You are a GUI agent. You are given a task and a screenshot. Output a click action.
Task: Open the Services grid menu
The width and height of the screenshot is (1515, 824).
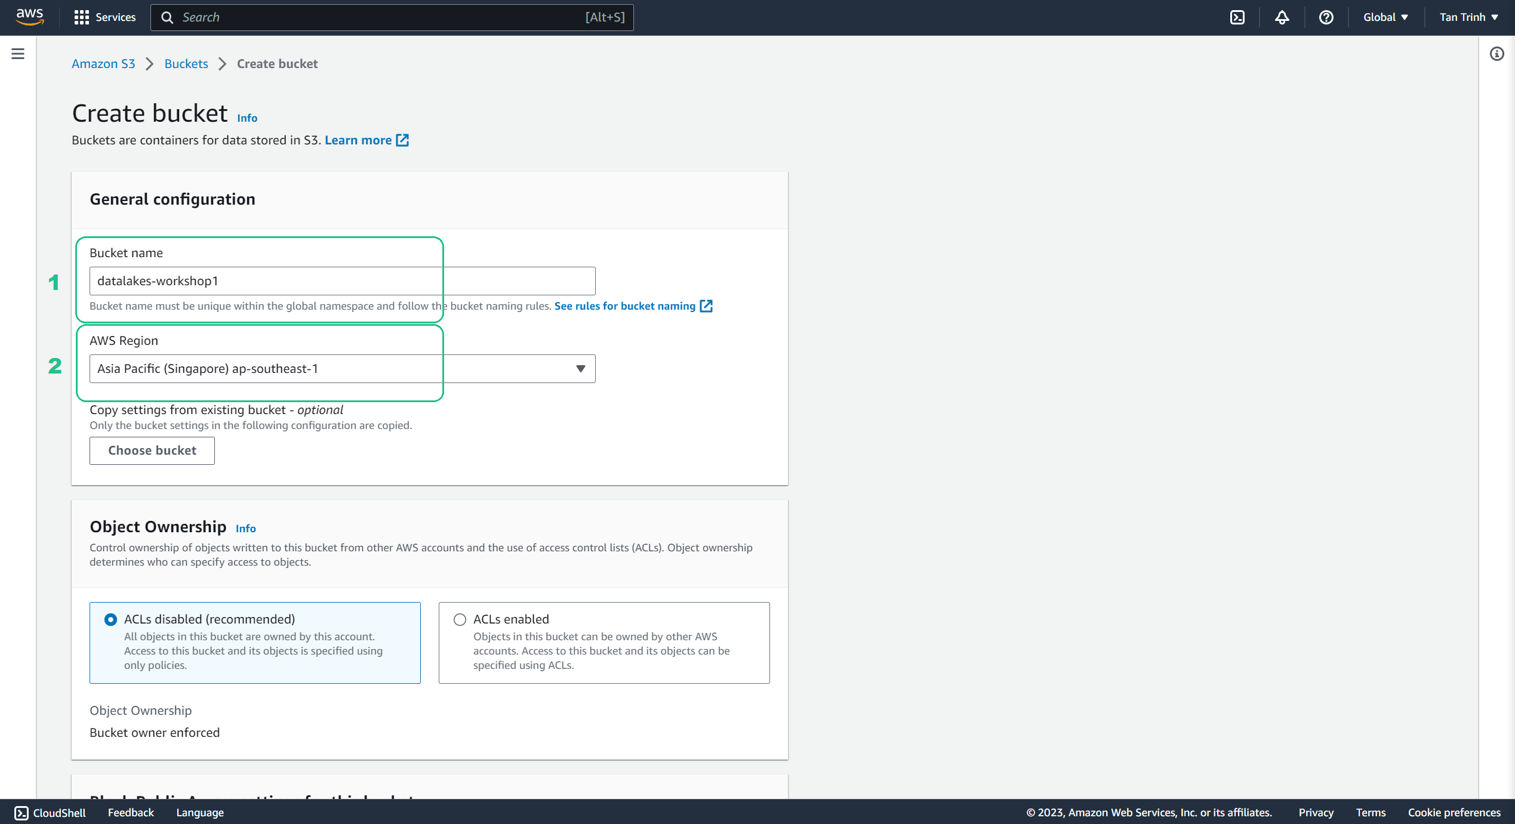click(81, 17)
